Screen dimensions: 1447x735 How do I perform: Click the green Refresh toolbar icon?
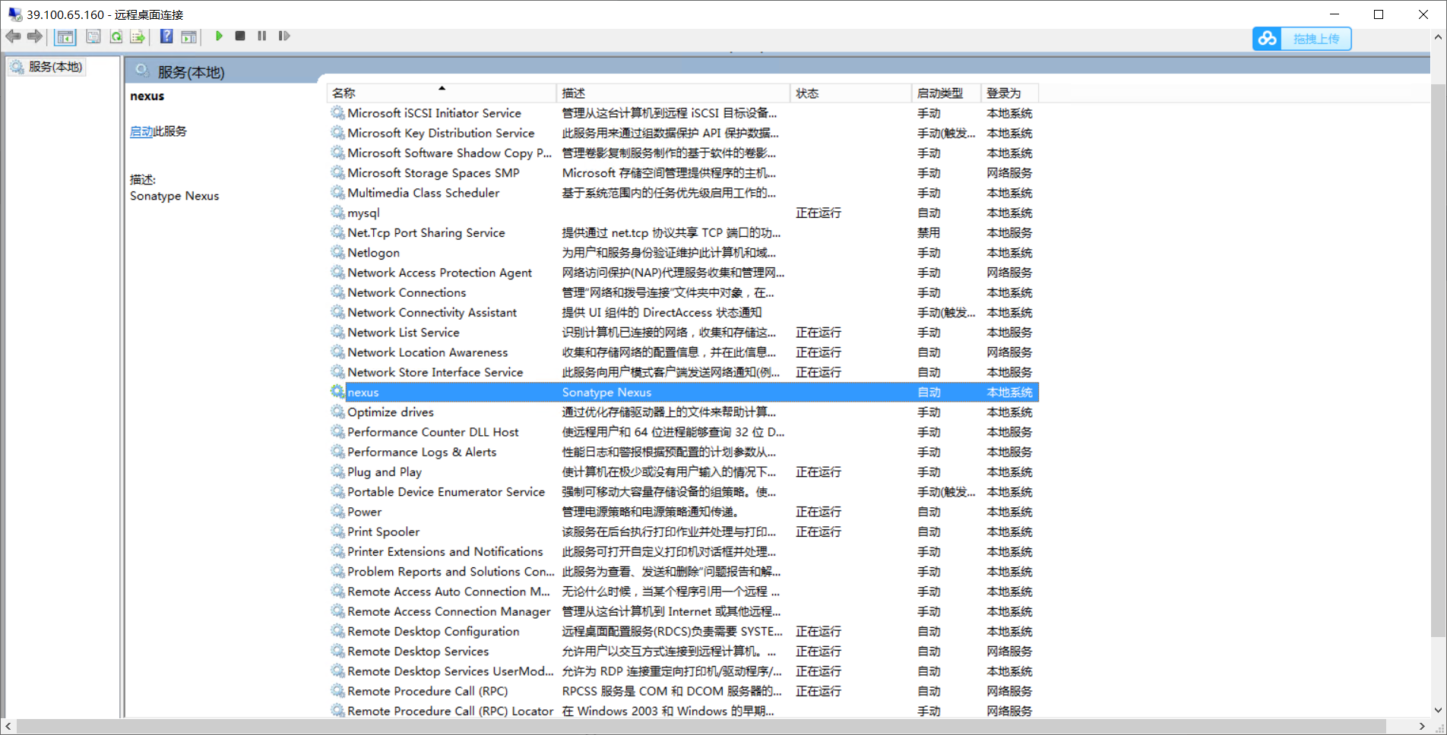[x=116, y=36]
